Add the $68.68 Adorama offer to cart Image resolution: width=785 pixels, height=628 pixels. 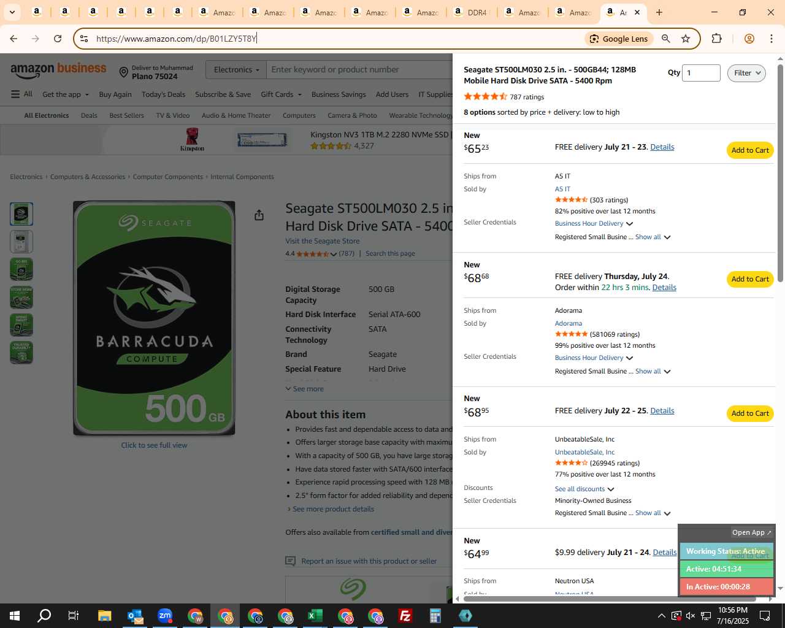(x=750, y=279)
